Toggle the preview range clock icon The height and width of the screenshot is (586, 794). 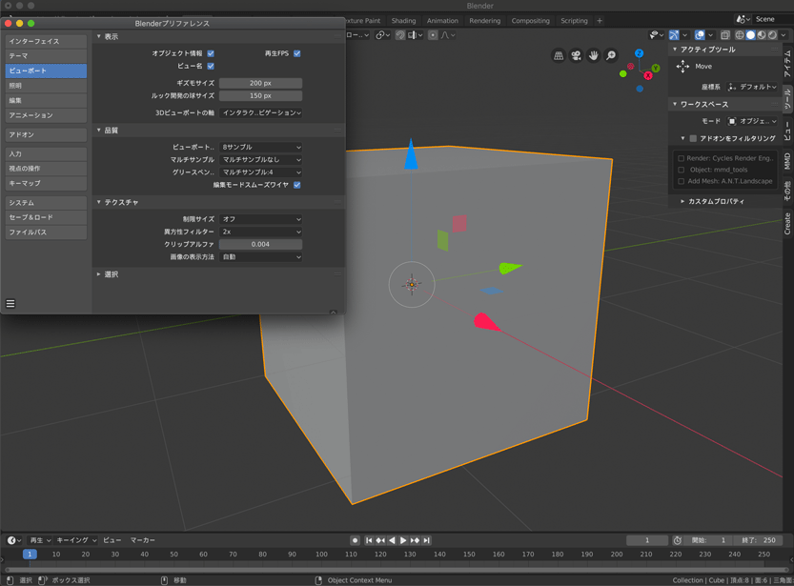point(677,540)
